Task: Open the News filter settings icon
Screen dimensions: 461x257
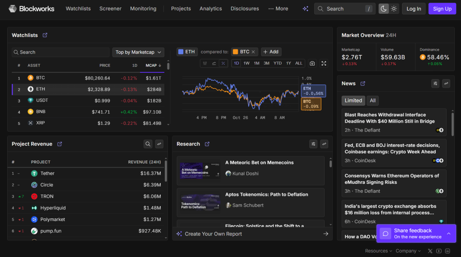Action: coord(435,84)
